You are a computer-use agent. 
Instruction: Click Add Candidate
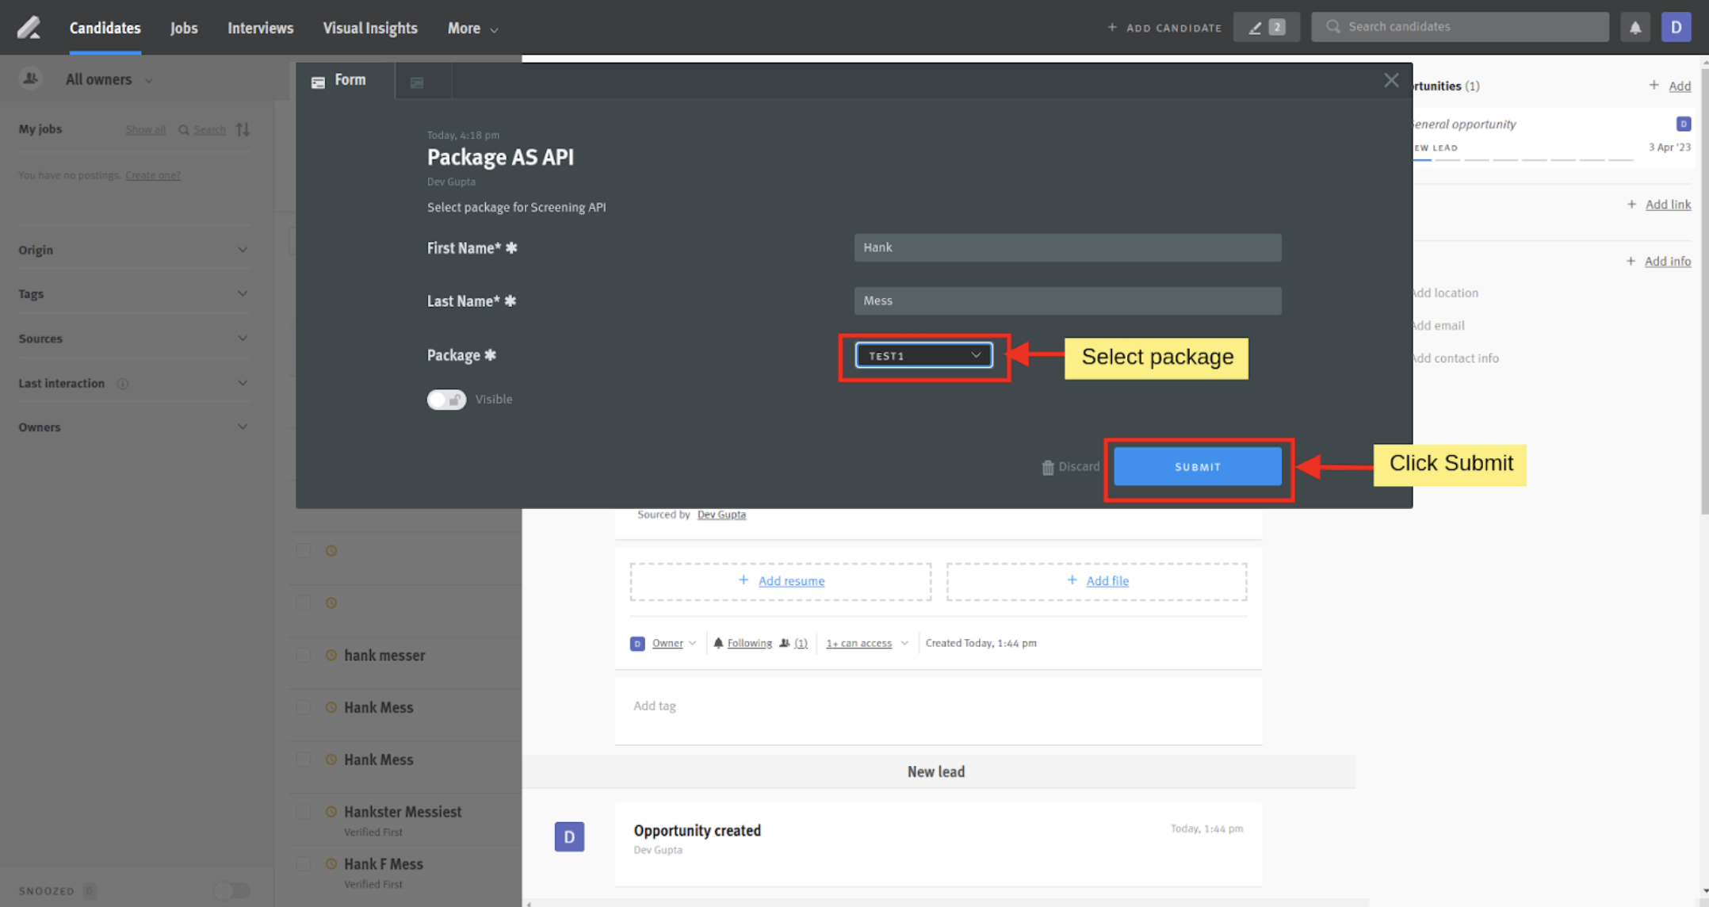tap(1164, 28)
